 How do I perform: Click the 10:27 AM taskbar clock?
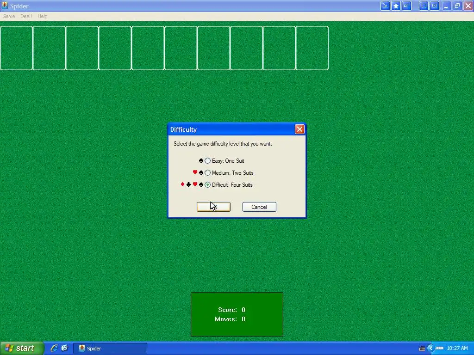(x=457, y=349)
